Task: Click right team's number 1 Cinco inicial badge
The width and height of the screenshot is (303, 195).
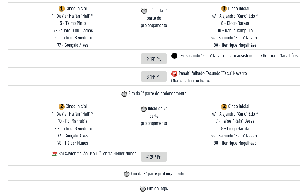Action: (x=224, y=9)
